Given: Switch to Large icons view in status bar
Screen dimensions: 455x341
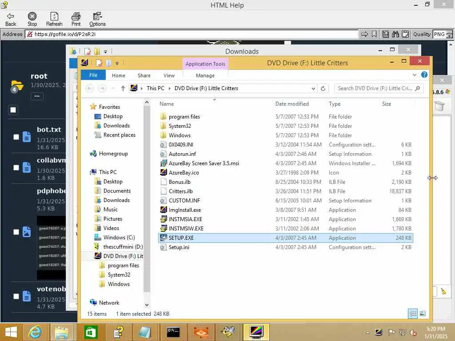Looking at the screenshot, I should (x=423, y=313).
